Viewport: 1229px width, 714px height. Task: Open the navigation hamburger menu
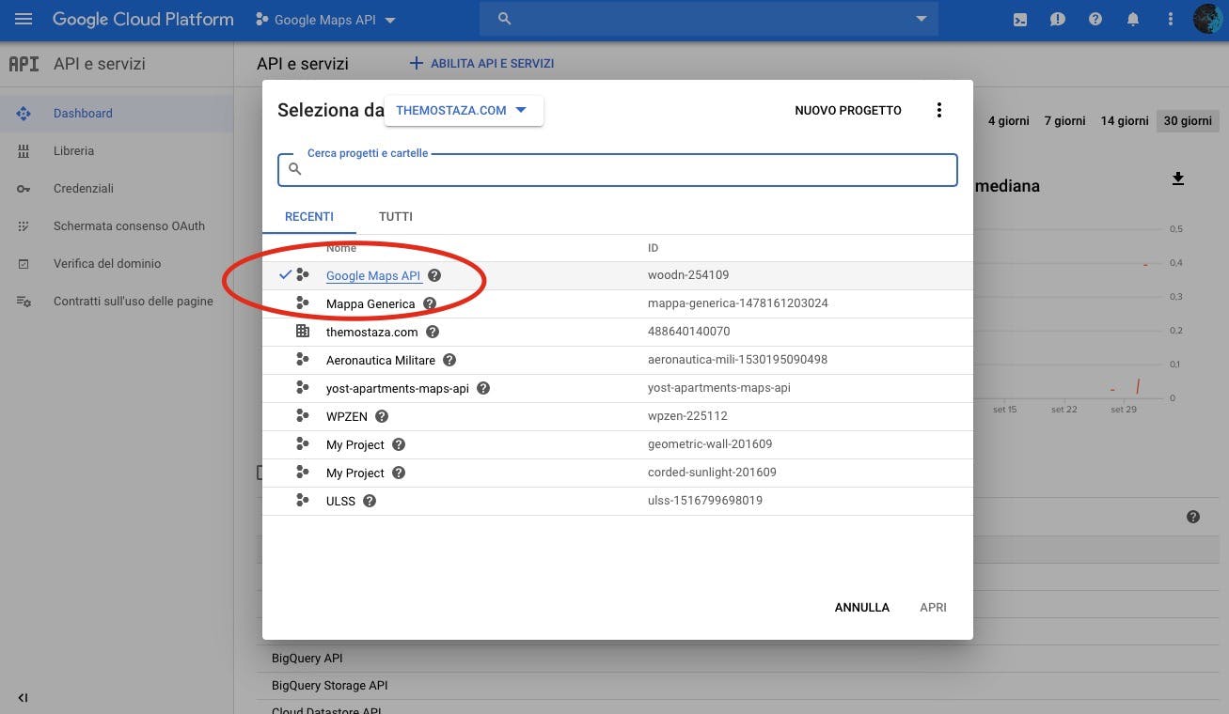[x=23, y=19]
